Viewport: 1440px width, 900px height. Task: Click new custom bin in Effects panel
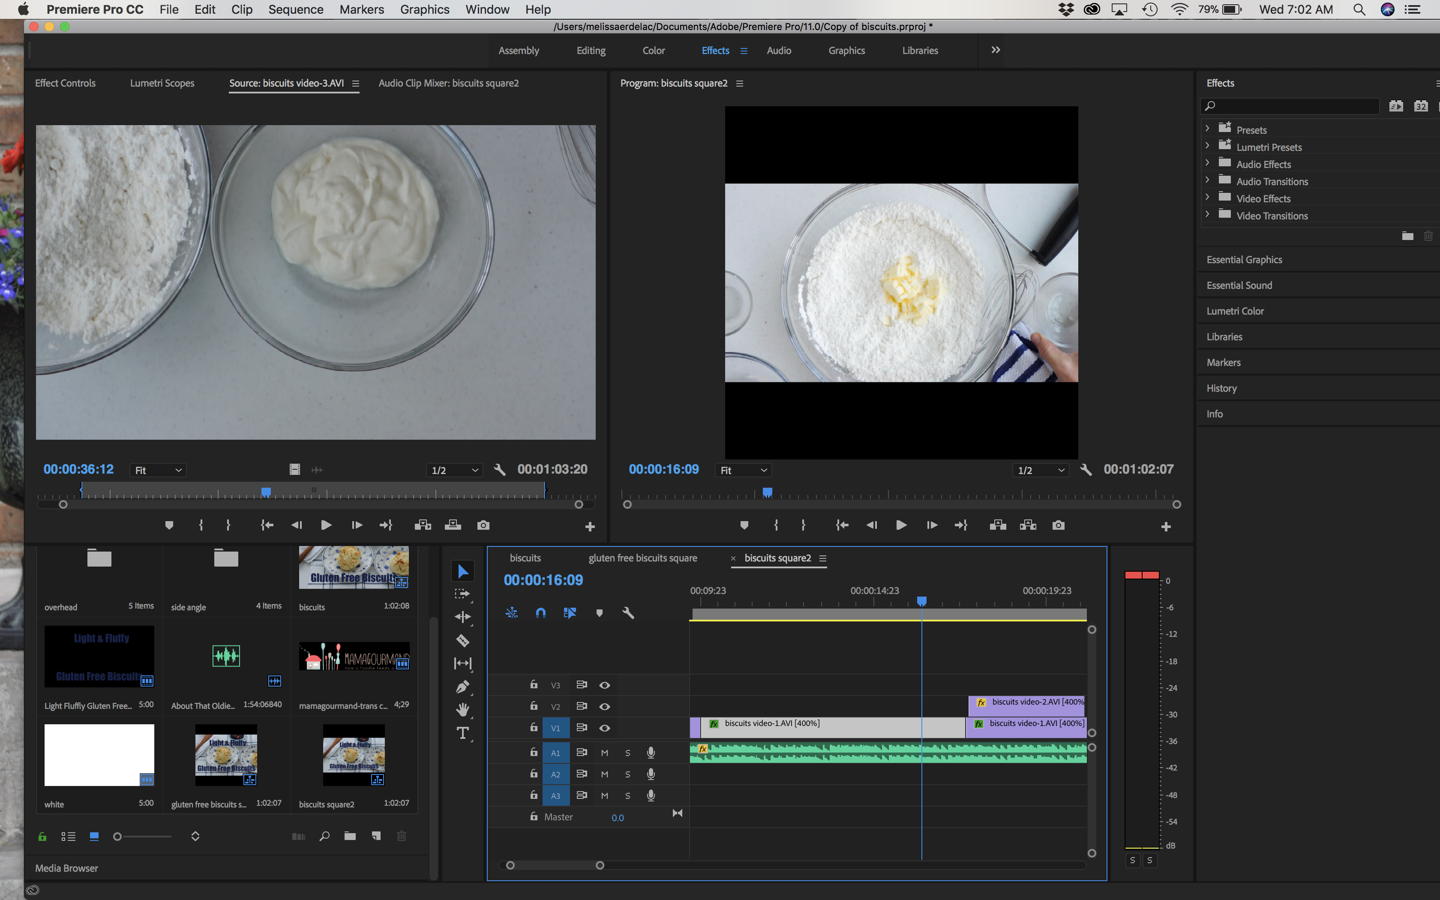pyautogui.click(x=1407, y=236)
